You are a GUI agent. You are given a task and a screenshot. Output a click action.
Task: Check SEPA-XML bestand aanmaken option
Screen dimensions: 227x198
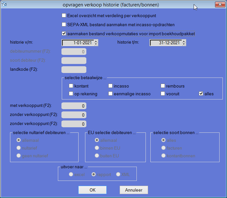pos(64,24)
